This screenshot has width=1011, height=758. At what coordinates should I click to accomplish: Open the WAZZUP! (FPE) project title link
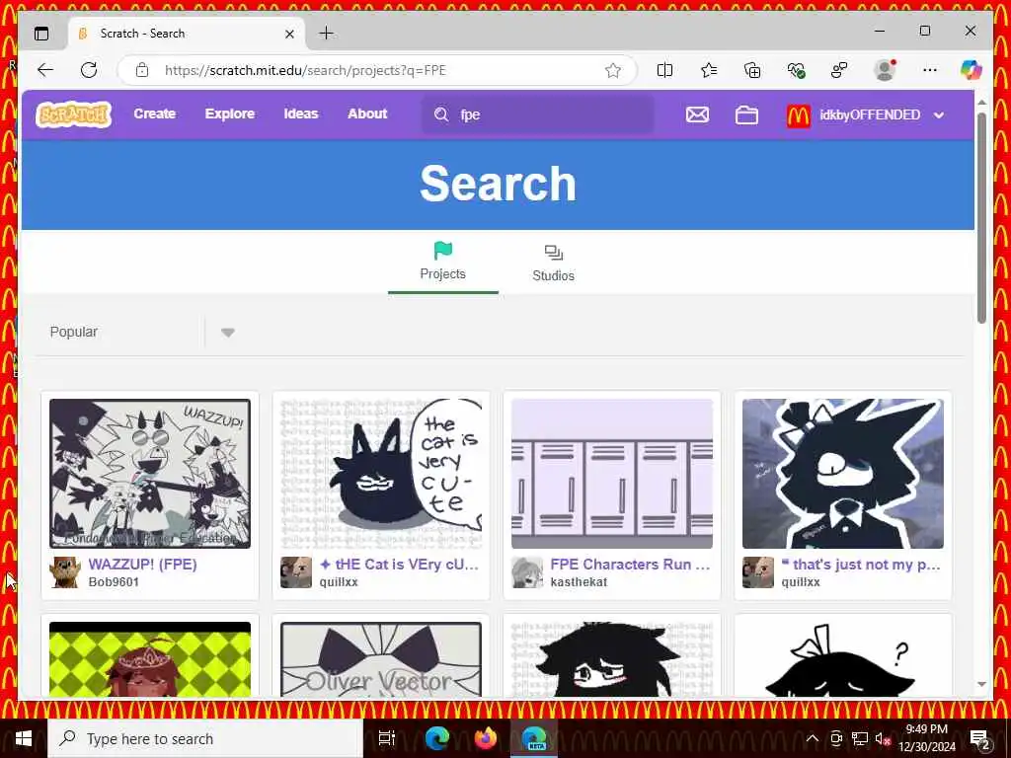(x=142, y=564)
